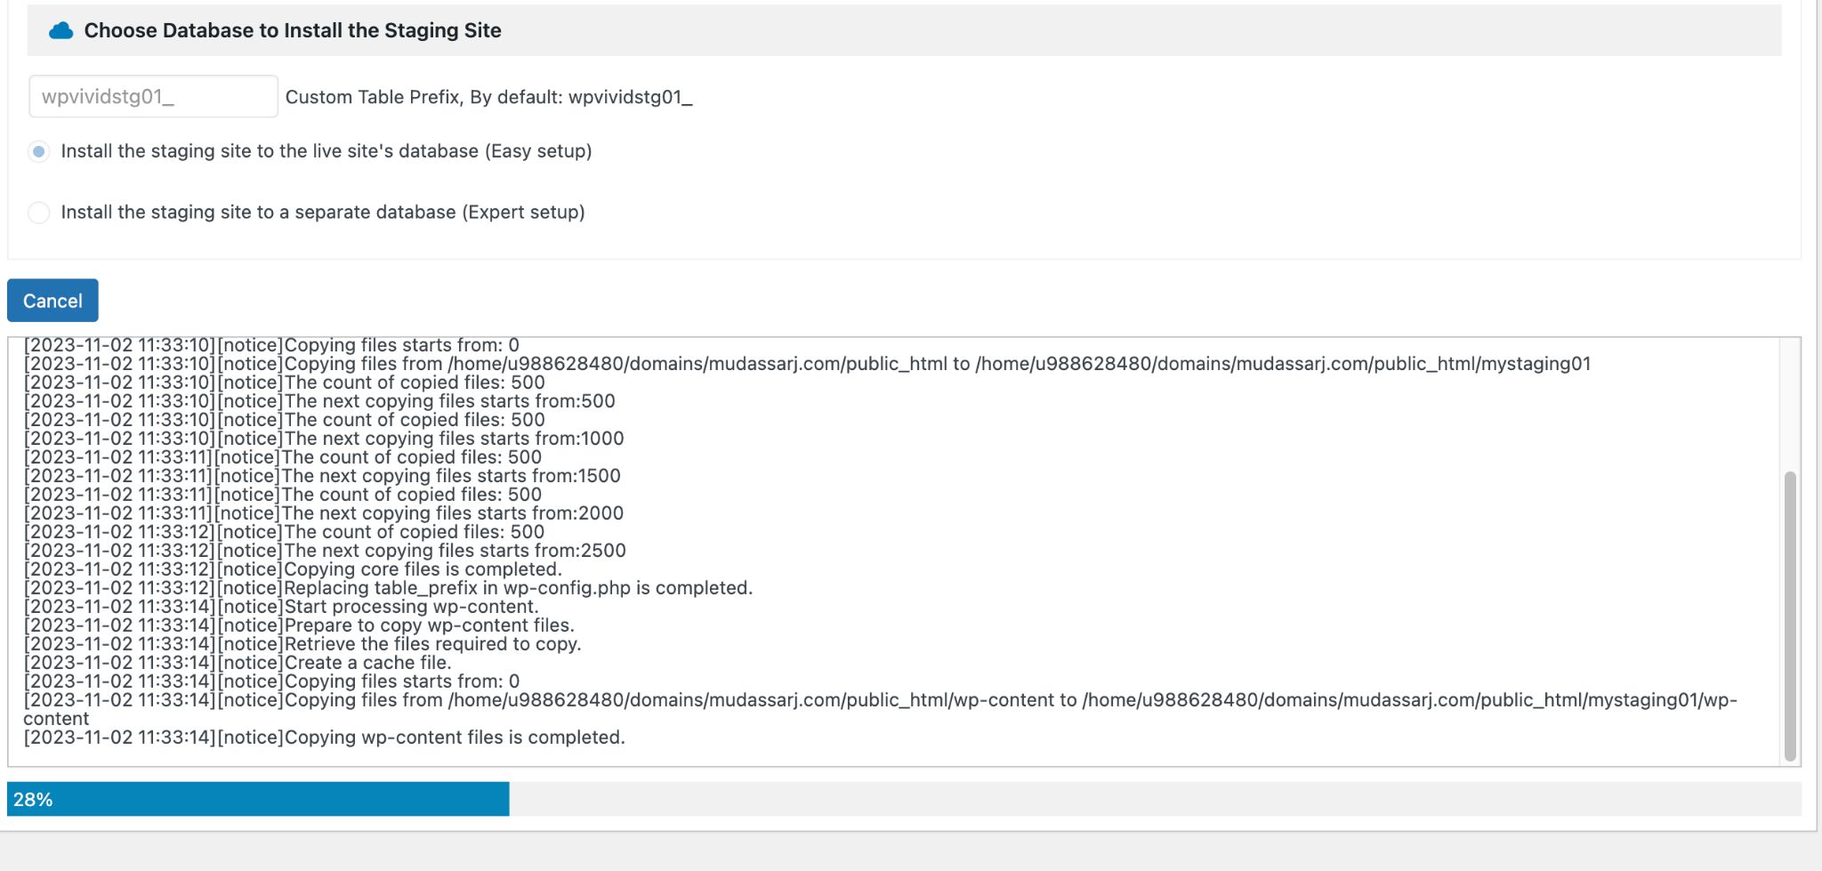Select the live site's database Easy setup radio
The width and height of the screenshot is (1822, 871).
(x=38, y=151)
